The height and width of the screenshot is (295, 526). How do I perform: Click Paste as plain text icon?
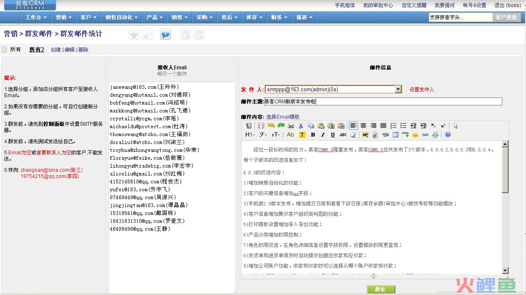(x=331, y=125)
